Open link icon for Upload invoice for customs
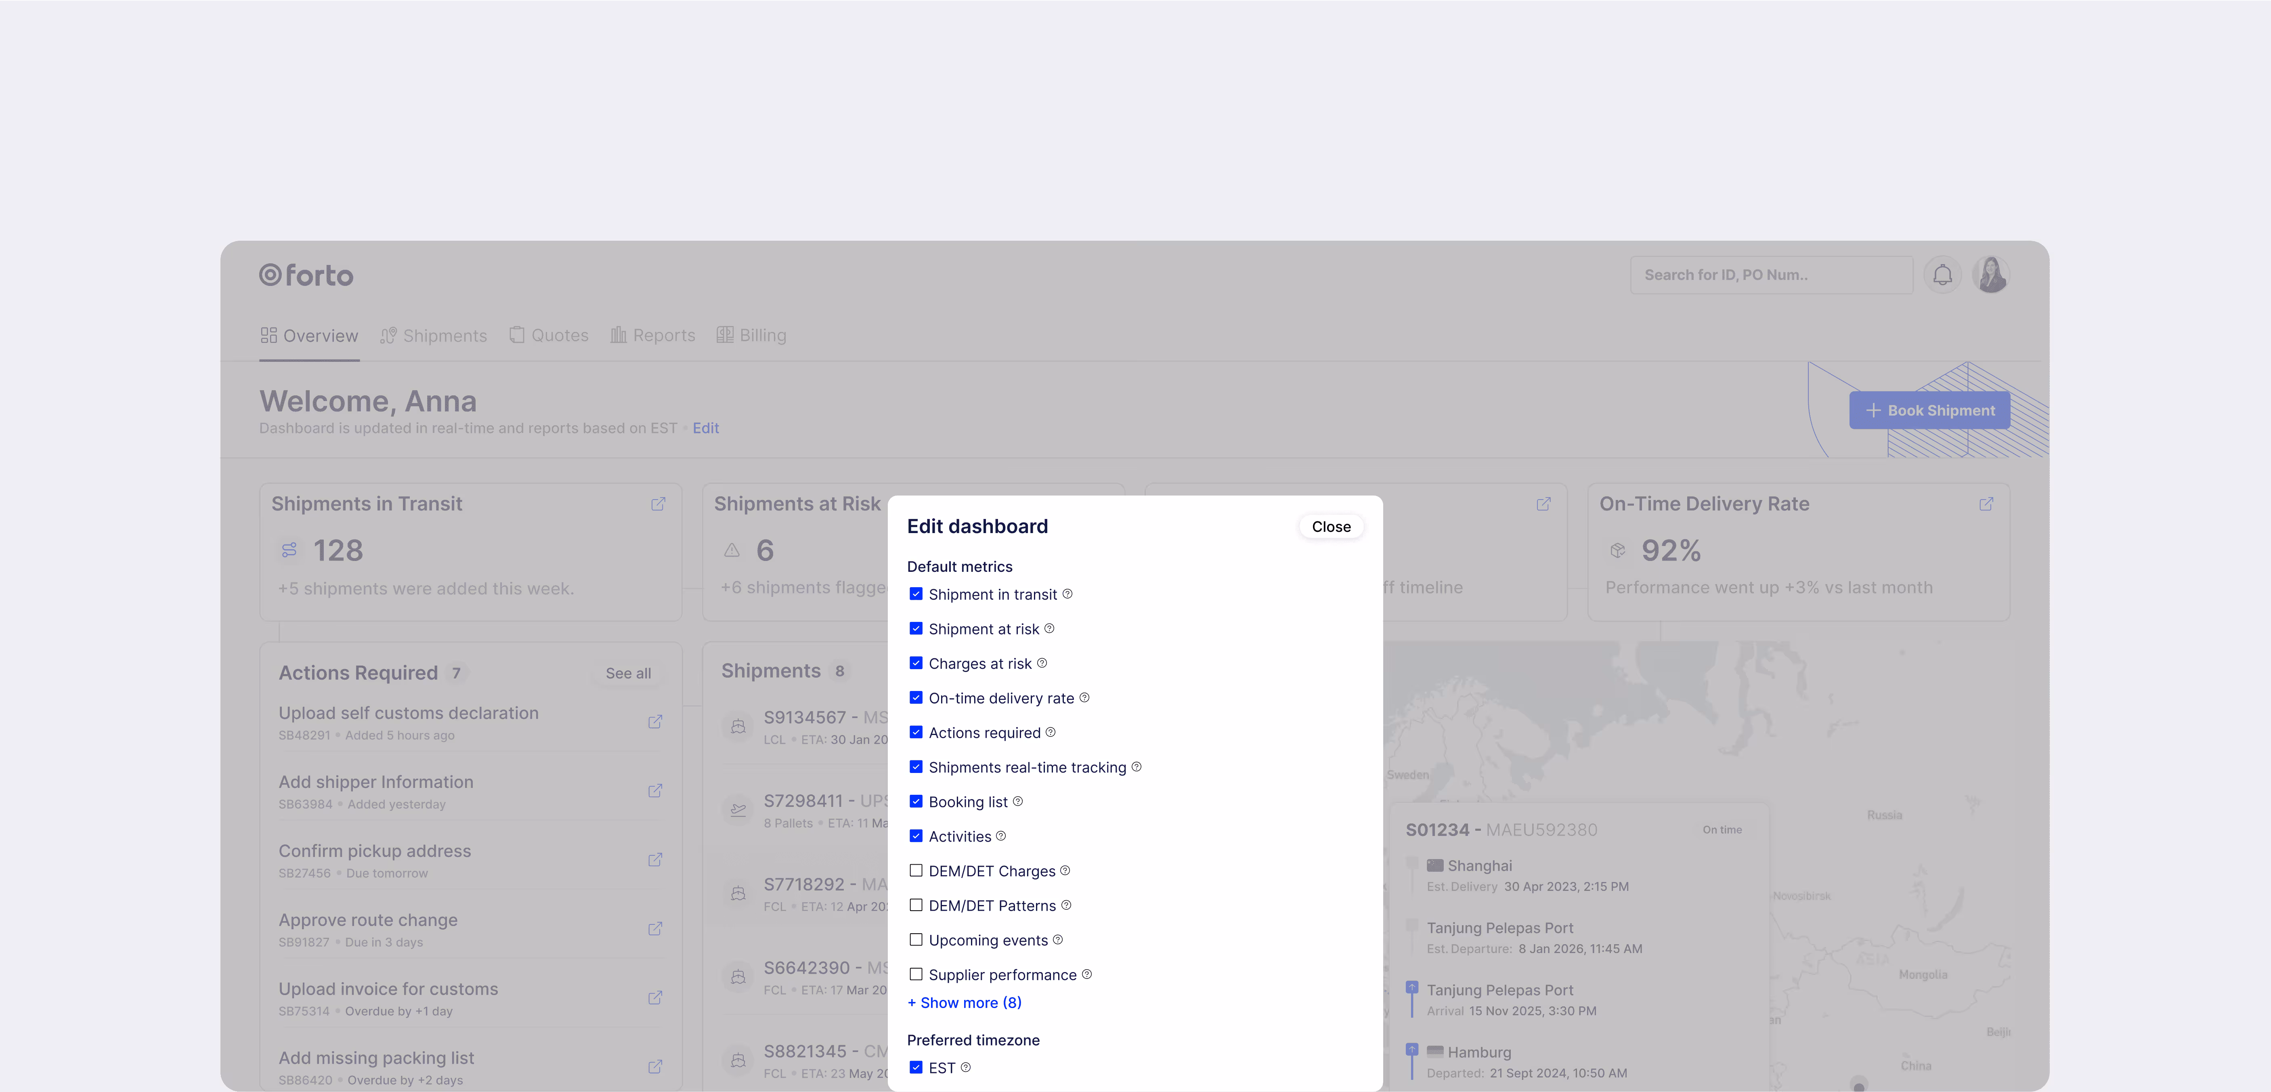 [655, 997]
